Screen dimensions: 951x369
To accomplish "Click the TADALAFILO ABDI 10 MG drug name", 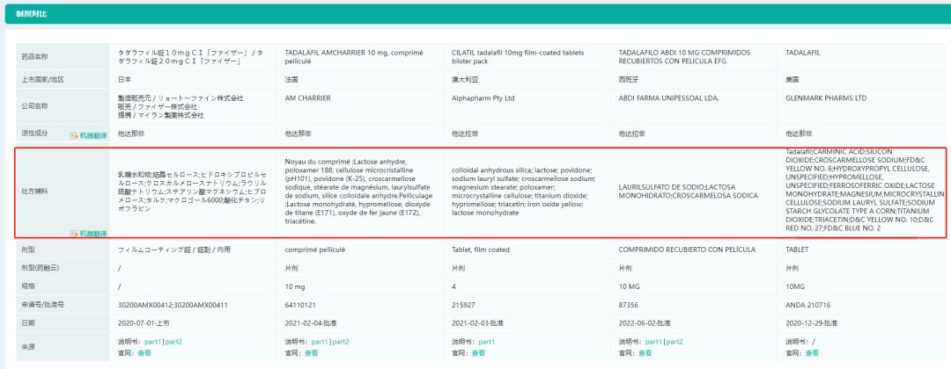I will point(686,57).
